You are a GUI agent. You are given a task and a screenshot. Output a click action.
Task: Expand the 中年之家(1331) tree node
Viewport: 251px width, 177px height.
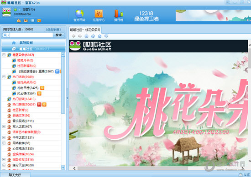(x=4, y=137)
